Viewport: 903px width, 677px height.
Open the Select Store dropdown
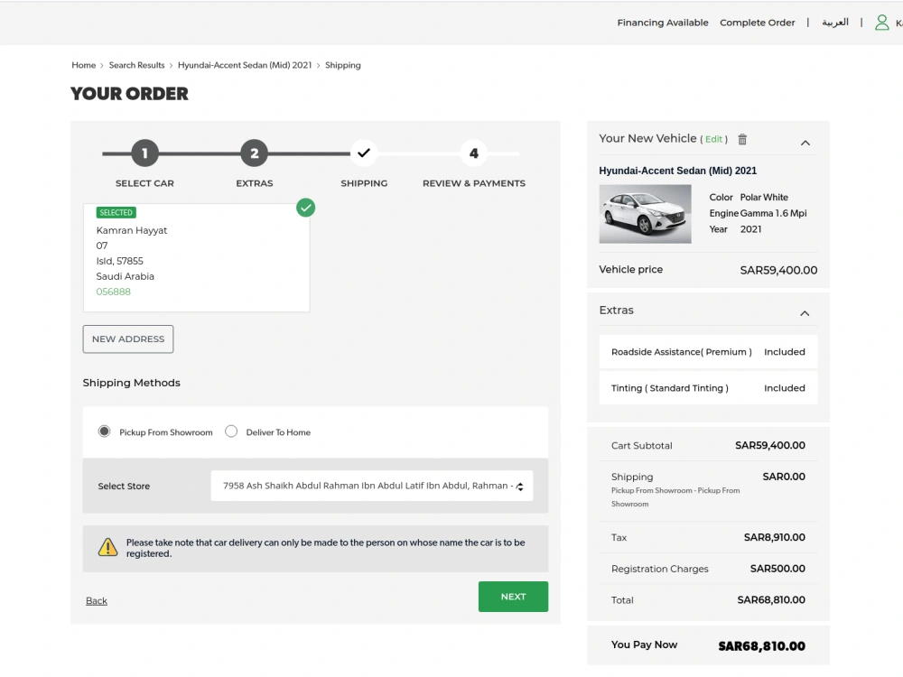click(369, 485)
